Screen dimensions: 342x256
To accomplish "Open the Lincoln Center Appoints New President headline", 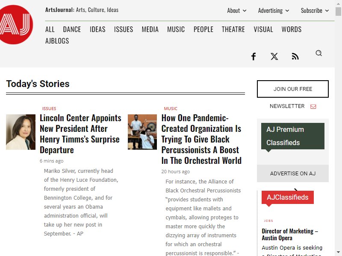I will [x=80, y=134].
